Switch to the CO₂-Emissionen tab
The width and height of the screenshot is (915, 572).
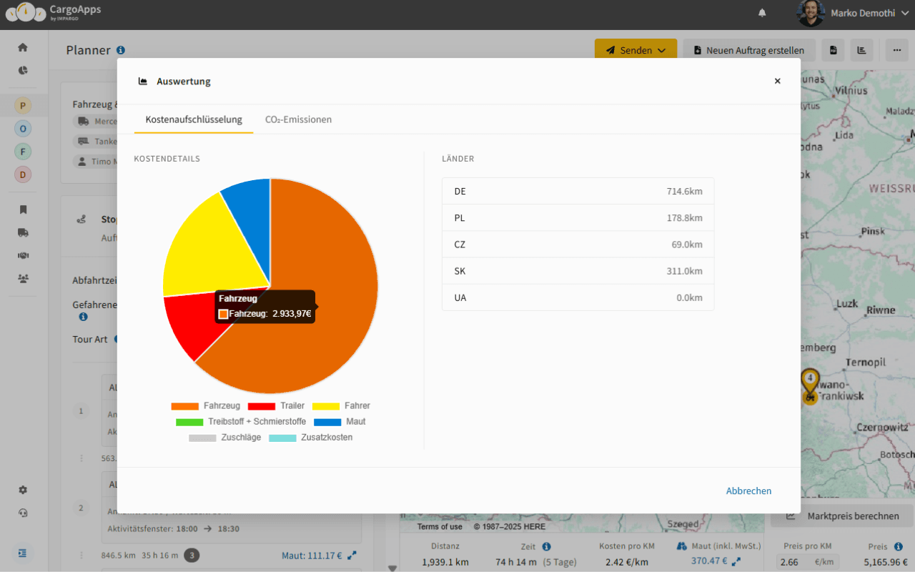(x=298, y=119)
